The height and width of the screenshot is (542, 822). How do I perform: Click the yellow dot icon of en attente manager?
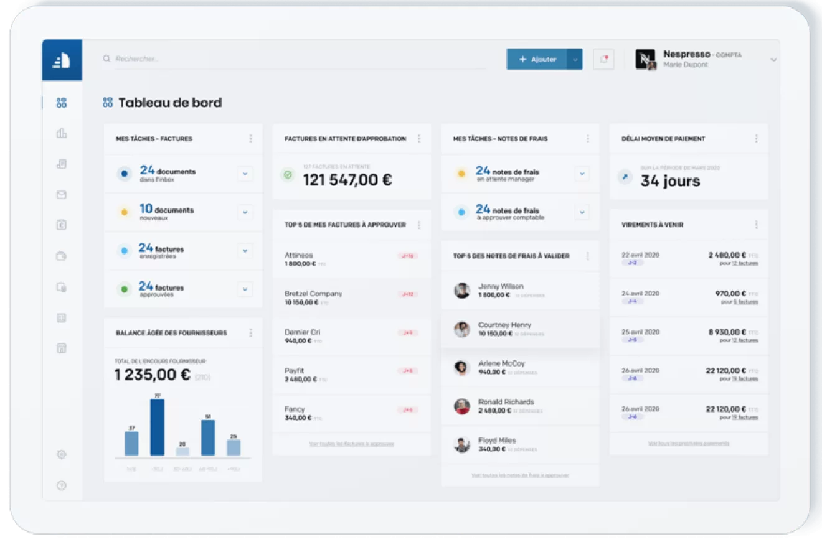pyautogui.click(x=461, y=174)
